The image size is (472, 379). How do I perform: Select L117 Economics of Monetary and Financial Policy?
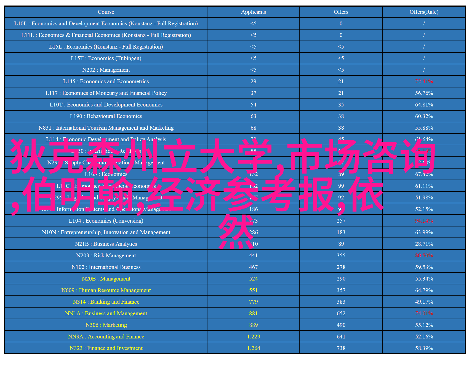point(106,93)
